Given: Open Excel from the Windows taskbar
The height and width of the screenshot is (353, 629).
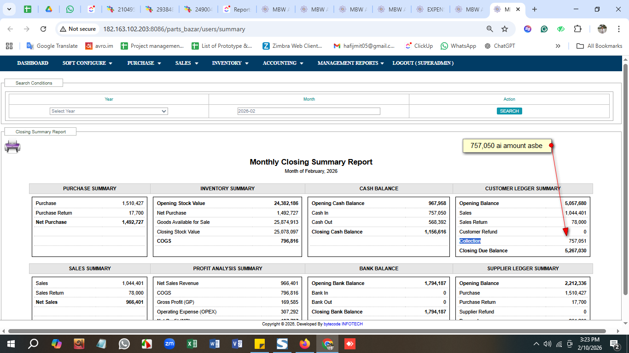Looking at the screenshot, I should (x=192, y=343).
